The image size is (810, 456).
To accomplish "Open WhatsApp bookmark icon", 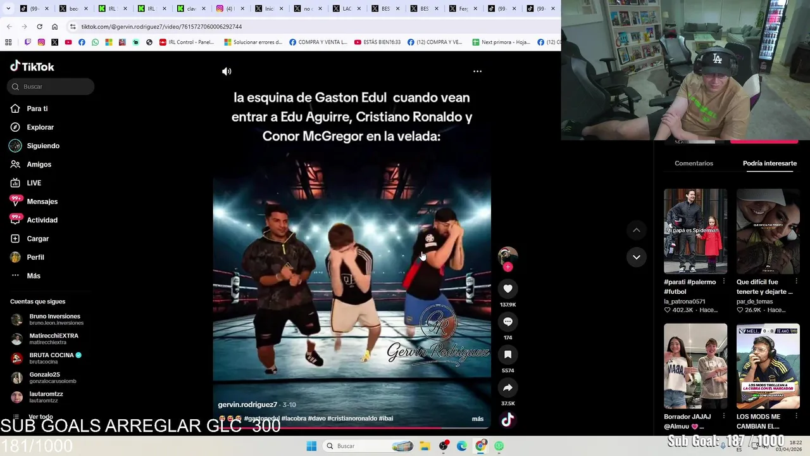I will tap(95, 42).
